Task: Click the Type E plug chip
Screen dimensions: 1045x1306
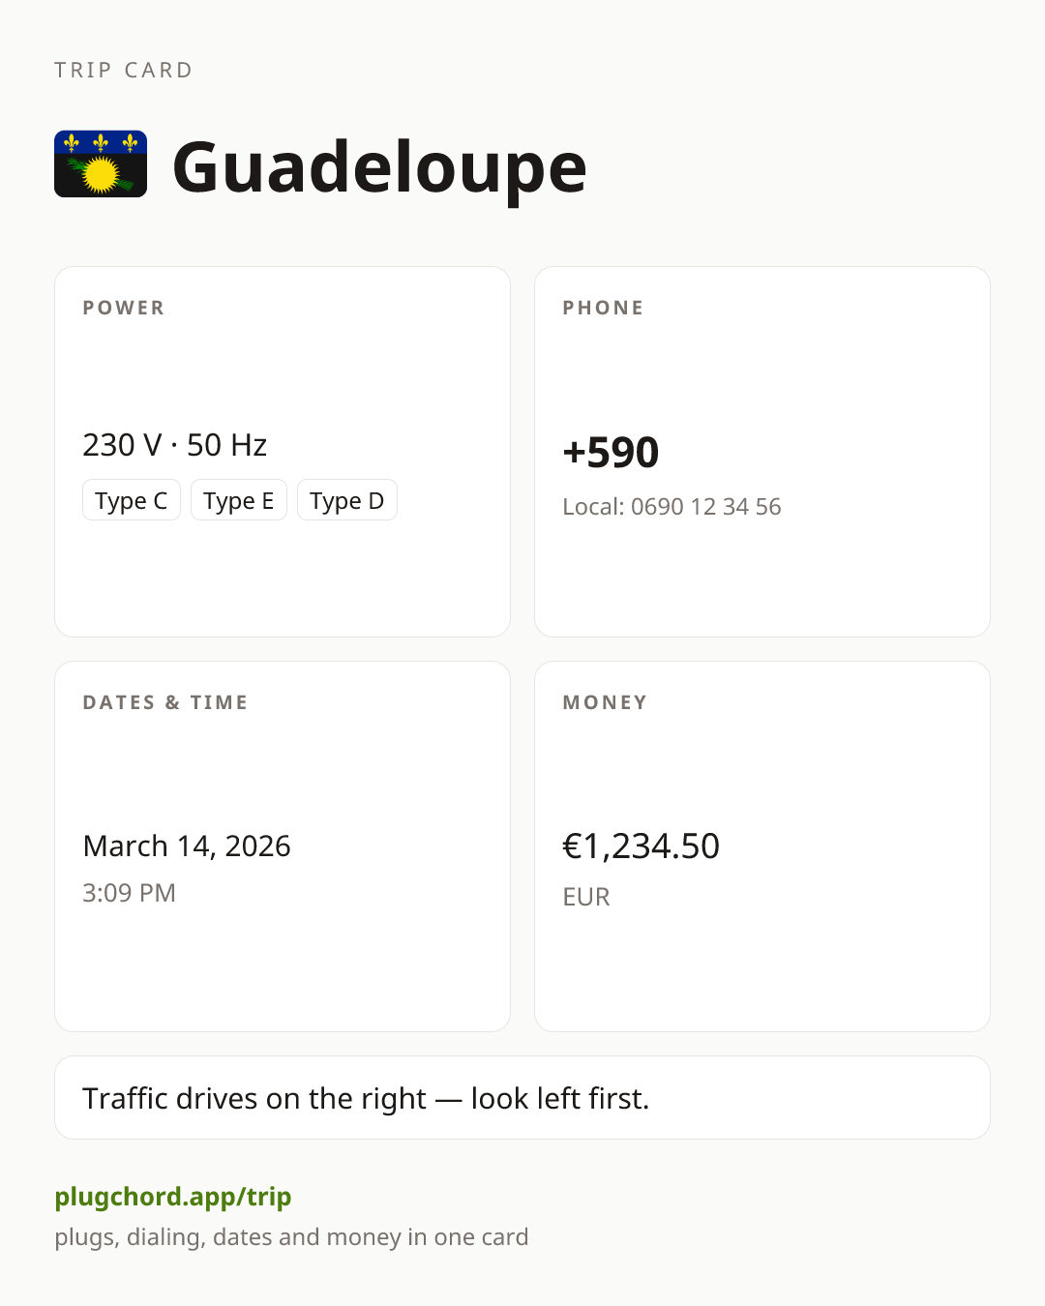Action: (x=239, y=500)
